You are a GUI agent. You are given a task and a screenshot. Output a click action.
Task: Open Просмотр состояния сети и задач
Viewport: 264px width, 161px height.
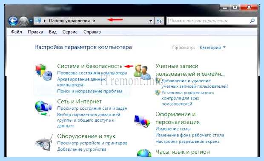point(92,108)
